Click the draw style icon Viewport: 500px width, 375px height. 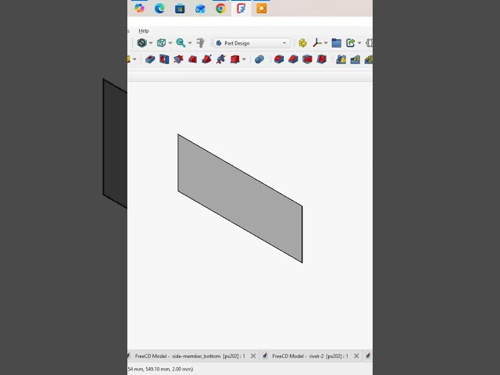(x=142, y=43)
